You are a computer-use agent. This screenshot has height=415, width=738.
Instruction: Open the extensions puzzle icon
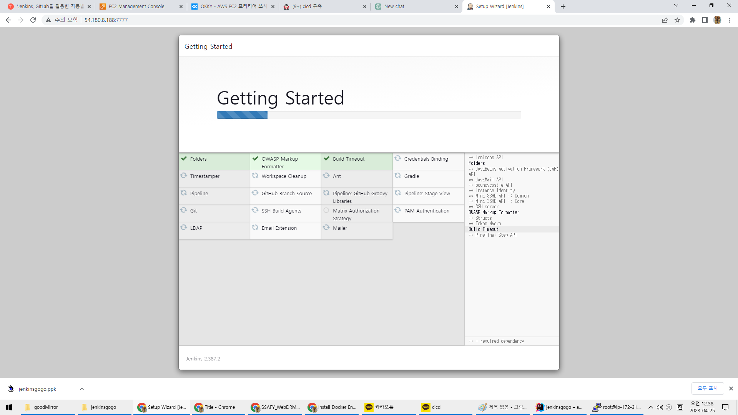693,20
